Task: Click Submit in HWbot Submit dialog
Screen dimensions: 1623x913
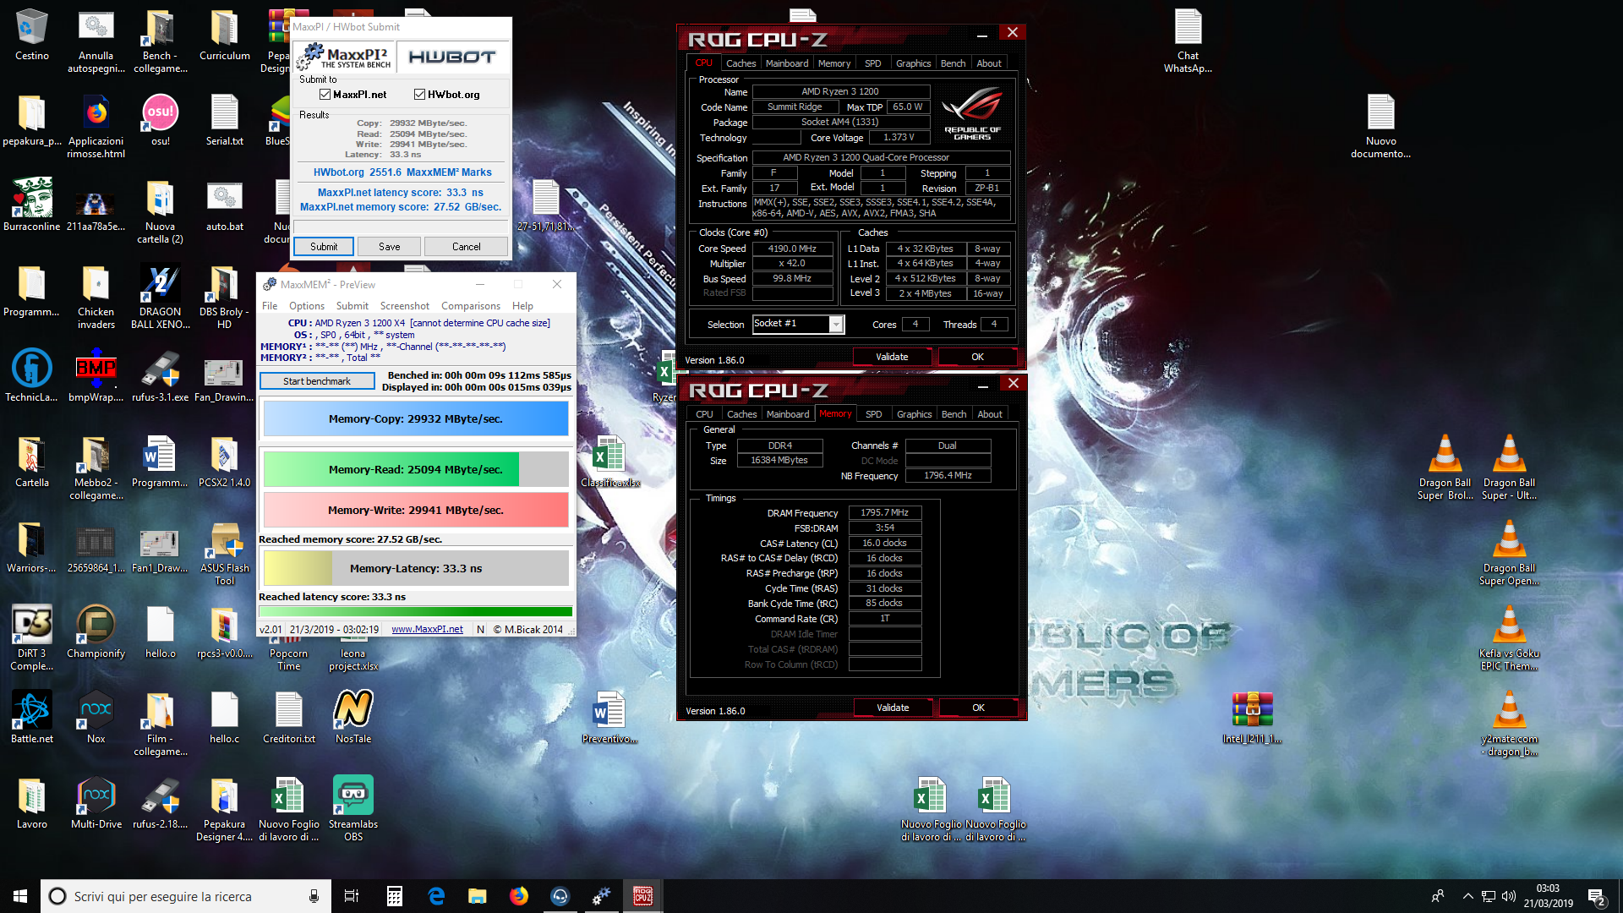Action: 324,247
